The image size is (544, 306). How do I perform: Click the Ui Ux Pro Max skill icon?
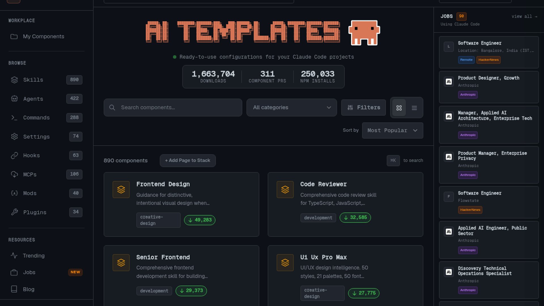(285, 263)
